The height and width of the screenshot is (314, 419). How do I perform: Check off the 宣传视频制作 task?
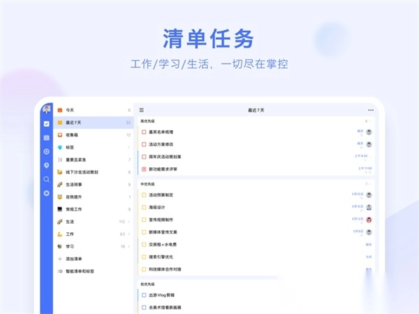144,220
